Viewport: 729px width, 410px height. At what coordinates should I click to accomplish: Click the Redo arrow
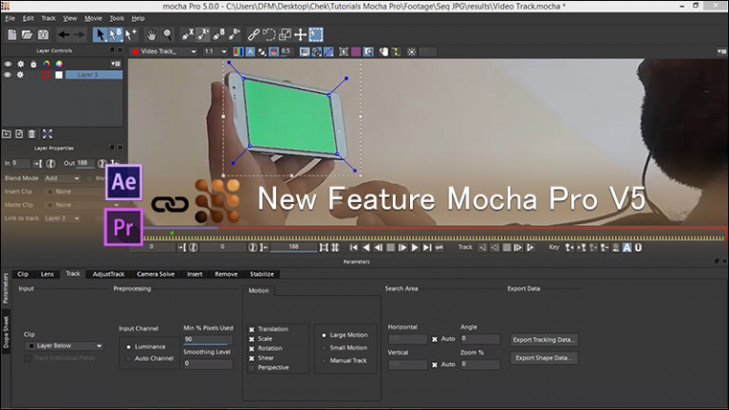coord(80,34)
